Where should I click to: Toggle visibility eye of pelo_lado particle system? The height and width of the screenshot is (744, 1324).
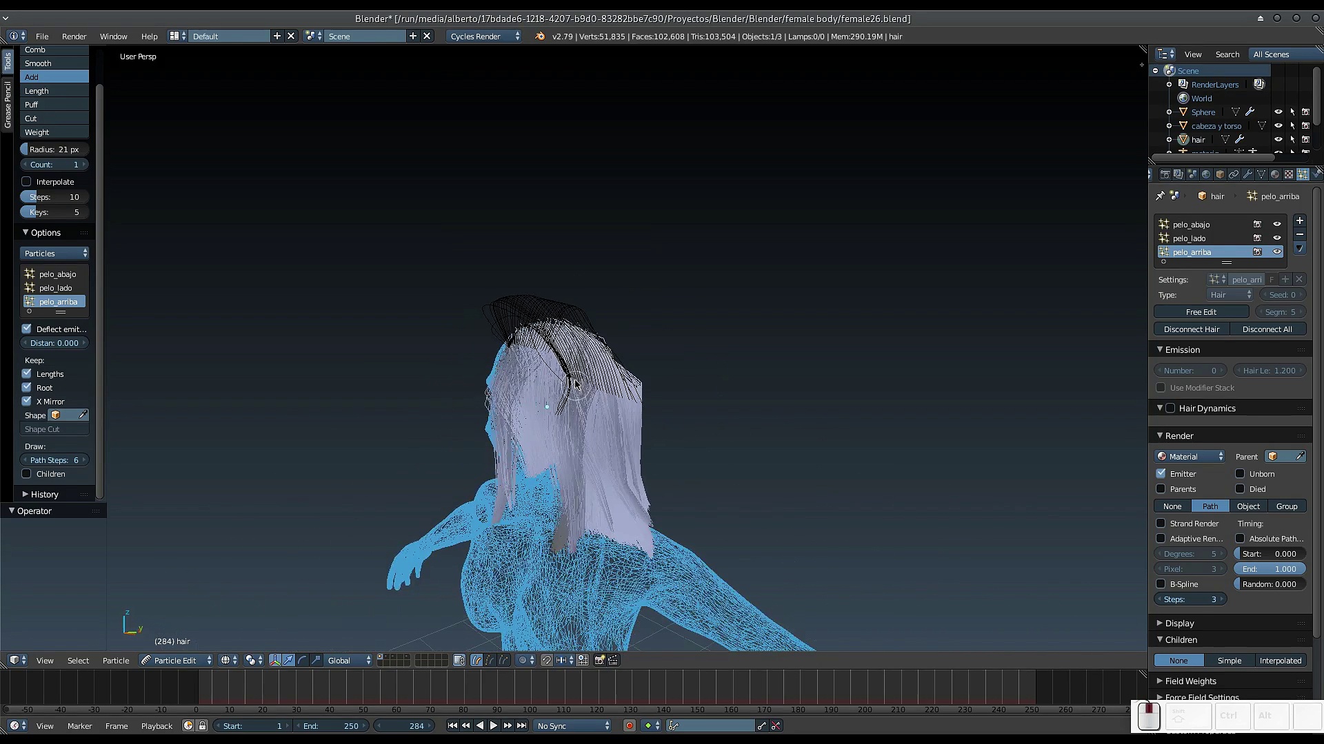click(1276, 238)
